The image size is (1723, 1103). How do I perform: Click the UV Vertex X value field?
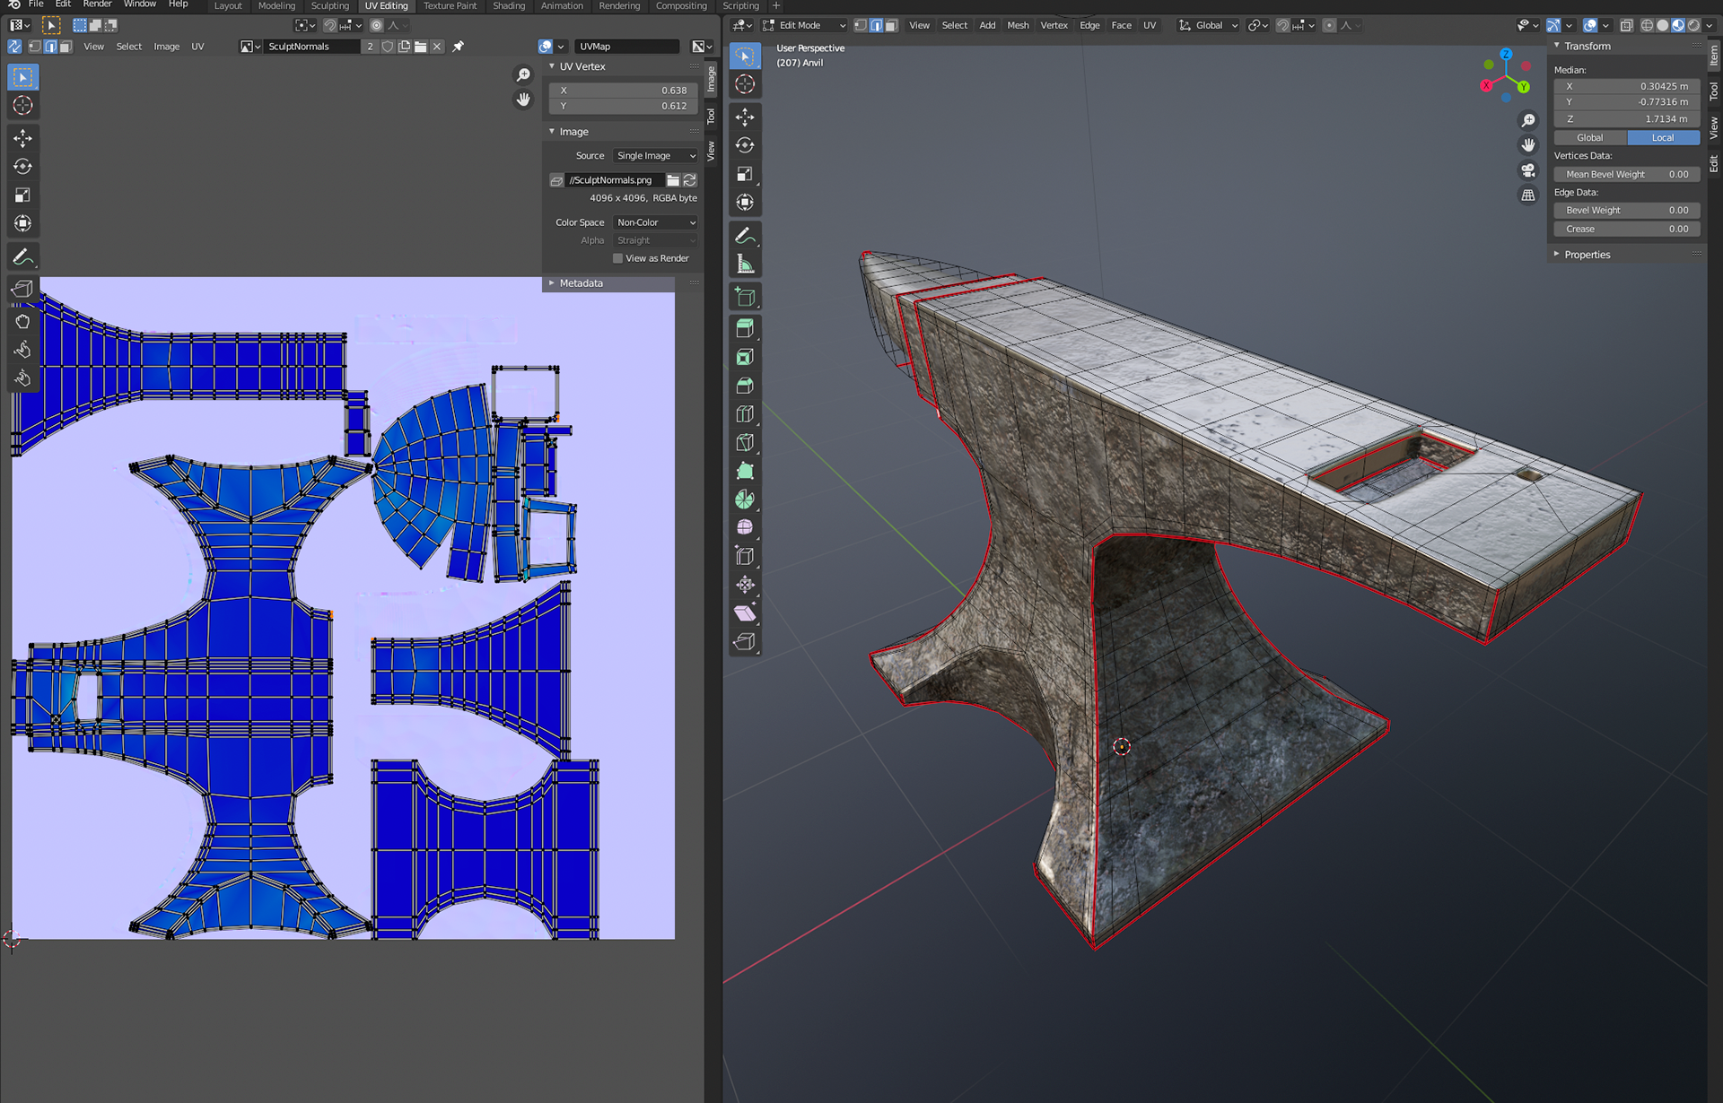pos(623,91)
